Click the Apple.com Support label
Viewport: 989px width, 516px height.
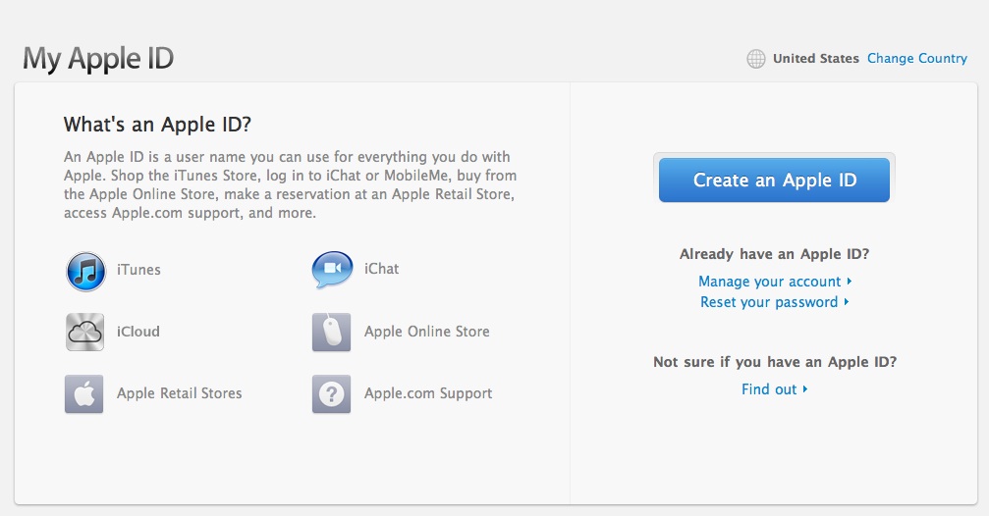428,393
